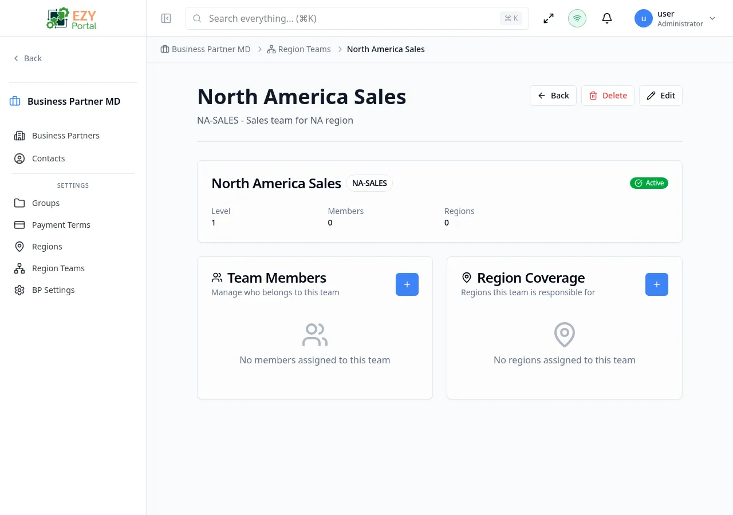Image resolution: width=733 pixels, height=515 pixels.
Task: Open Contacts in sidebar
Action: 48,159
